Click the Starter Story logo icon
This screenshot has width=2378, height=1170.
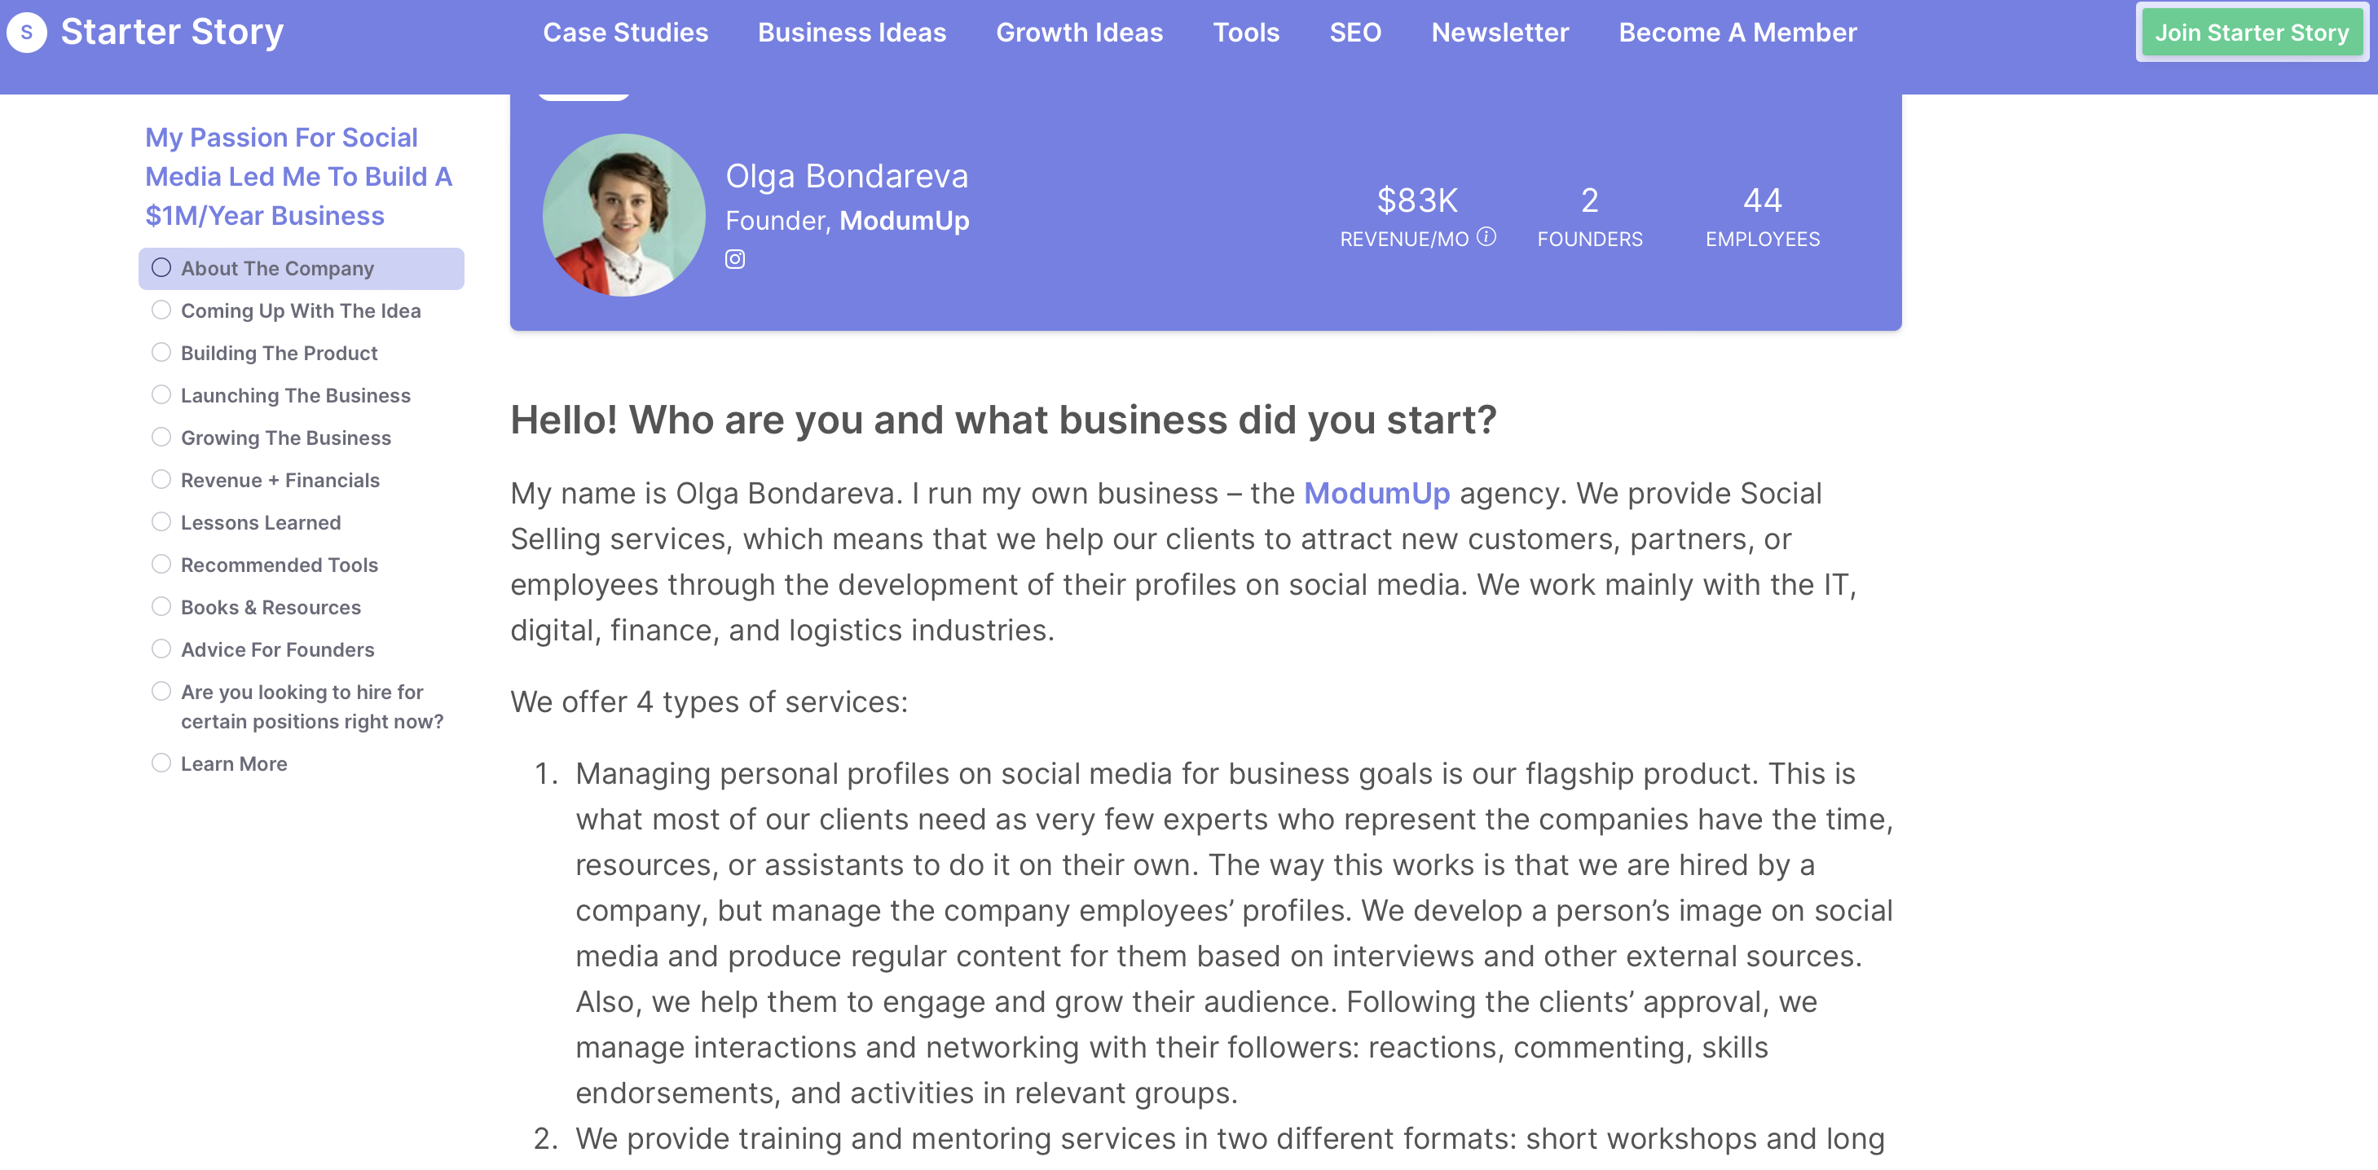pos(25,33)
